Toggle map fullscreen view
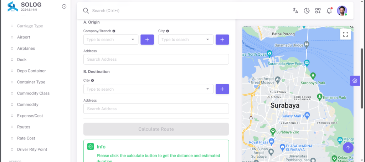Screen dimensions: 365x162 click(345, 34)
